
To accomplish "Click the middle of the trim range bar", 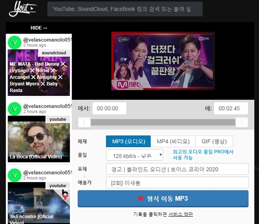I will click(163, 123).
